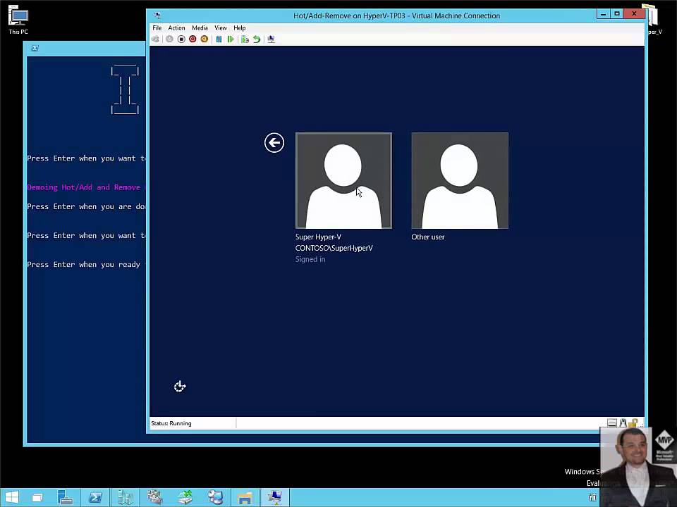
Task: Click the Ease of Access icon
Action: [x=180, y=387]
